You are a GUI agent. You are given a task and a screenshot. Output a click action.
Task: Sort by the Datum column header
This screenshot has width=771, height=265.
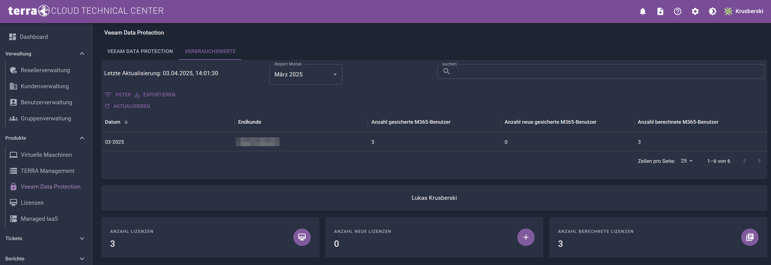[x=113, y=122]
